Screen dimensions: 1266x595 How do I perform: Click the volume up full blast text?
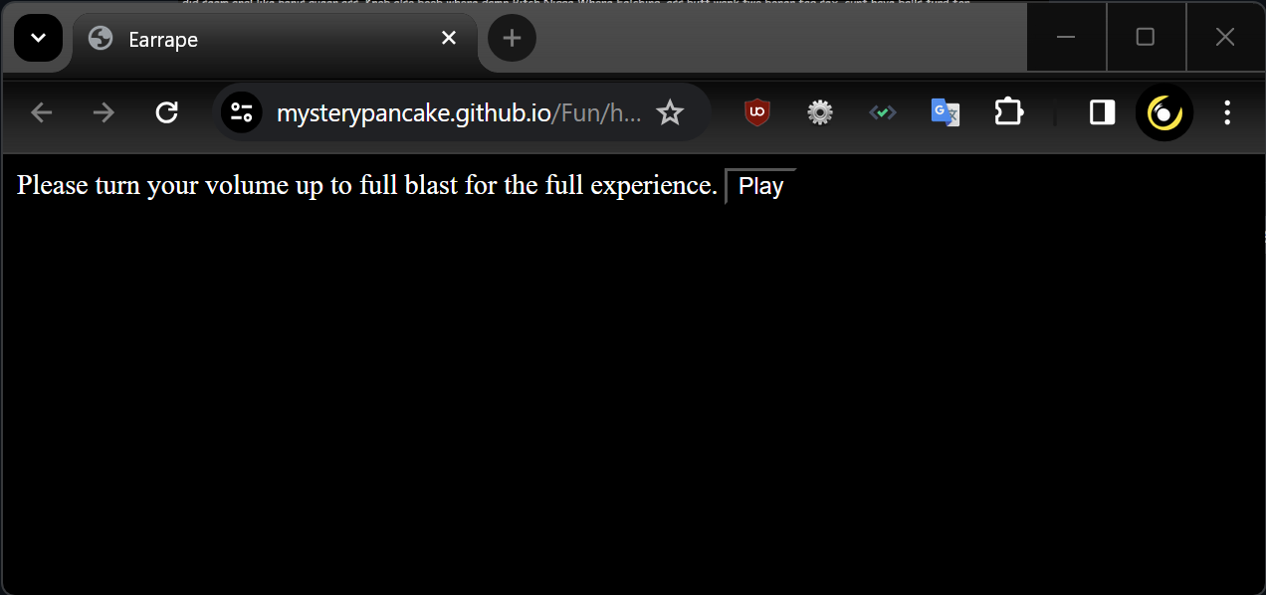coord(367,185)
